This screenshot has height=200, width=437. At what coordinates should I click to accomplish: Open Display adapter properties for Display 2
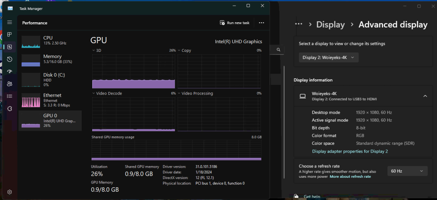pos(350,151)
